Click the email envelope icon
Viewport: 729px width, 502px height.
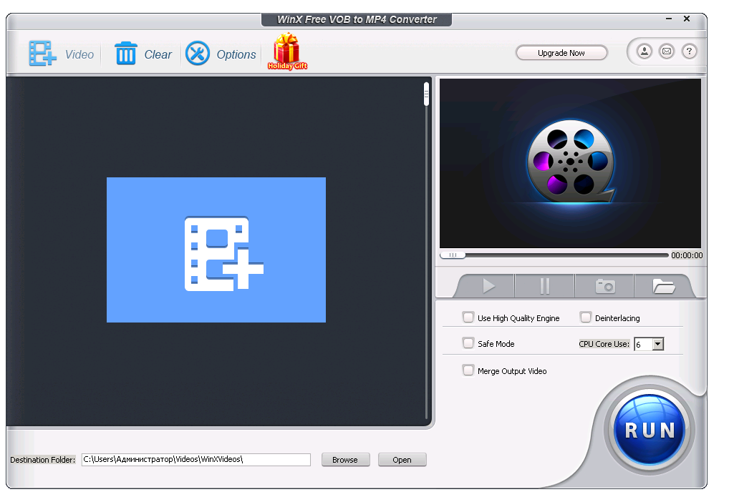666,51
